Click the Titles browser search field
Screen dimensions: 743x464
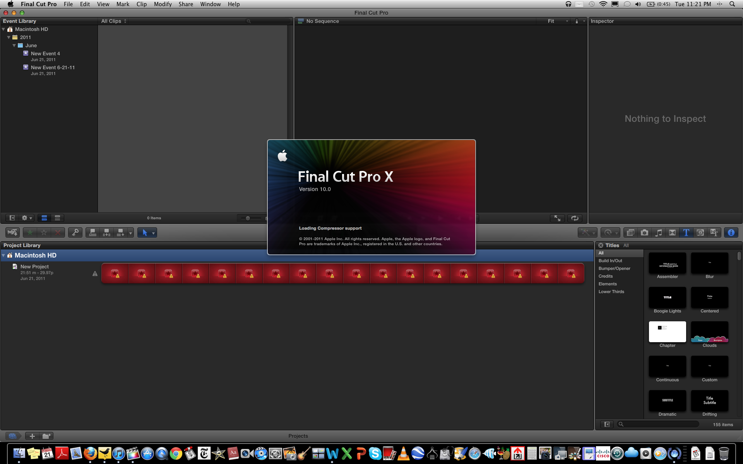click(658, 424)
